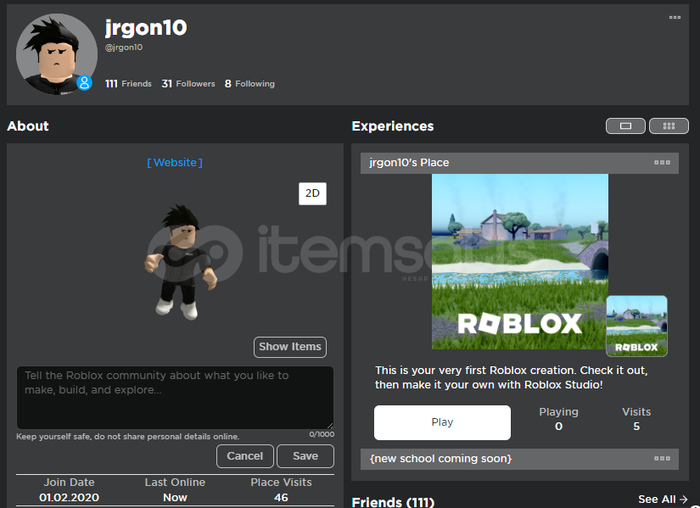This screenshot has width=700, height=508.
Task: Click the 3D avatar figure in About
Action: click(x=181, y=261)
